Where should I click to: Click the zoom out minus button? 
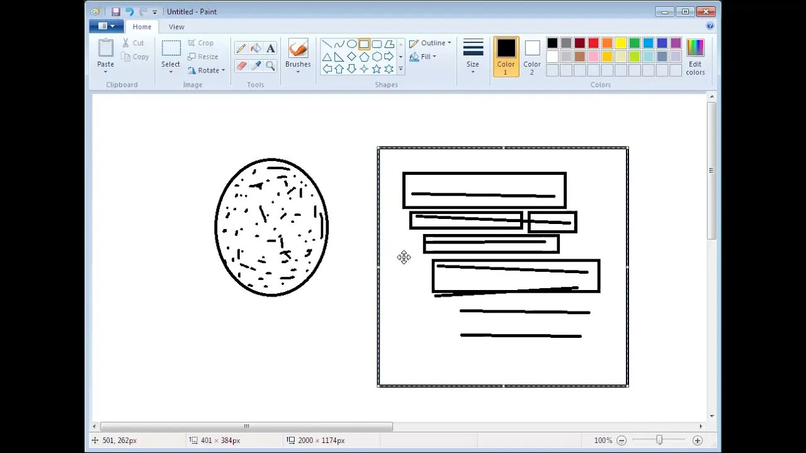622,440
